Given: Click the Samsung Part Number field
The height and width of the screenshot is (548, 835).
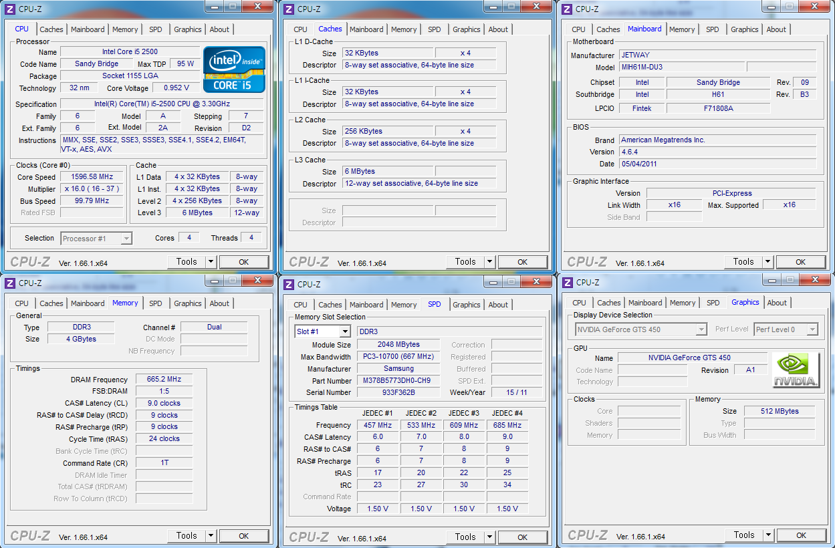Looking at the screenshot, I should coord(398,381).
